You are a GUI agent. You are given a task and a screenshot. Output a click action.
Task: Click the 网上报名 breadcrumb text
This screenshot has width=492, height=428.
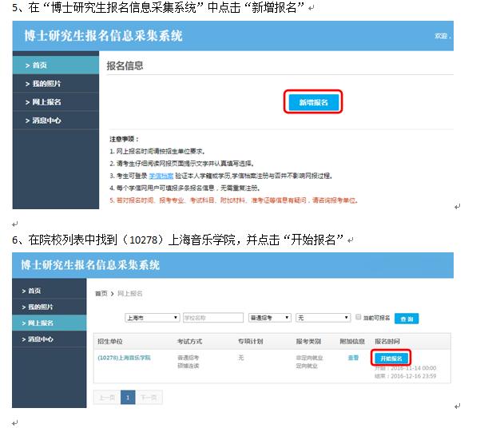(x=130, y=293)
